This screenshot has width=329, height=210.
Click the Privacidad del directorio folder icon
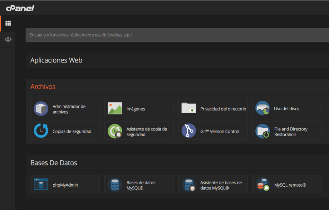[189, 108]
